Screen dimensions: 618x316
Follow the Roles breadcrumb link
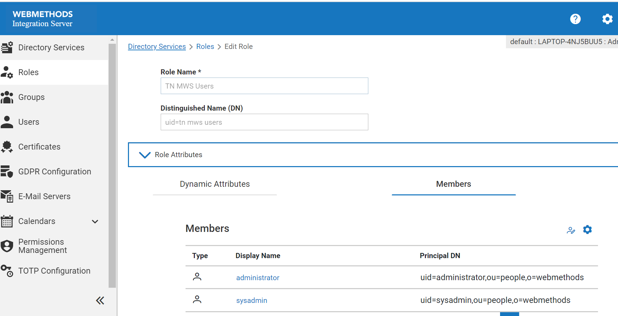205,47
